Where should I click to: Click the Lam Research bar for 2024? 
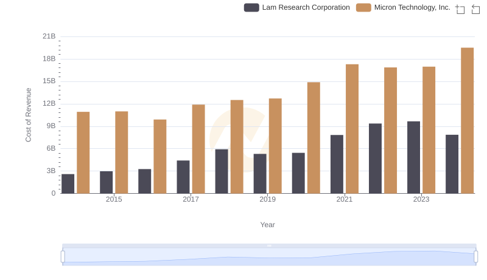pyautogui.click(x=452, y=164)
